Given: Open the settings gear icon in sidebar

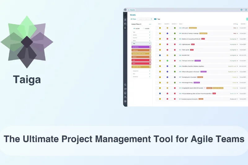Looking at the screenshot, I should [125, 101].
